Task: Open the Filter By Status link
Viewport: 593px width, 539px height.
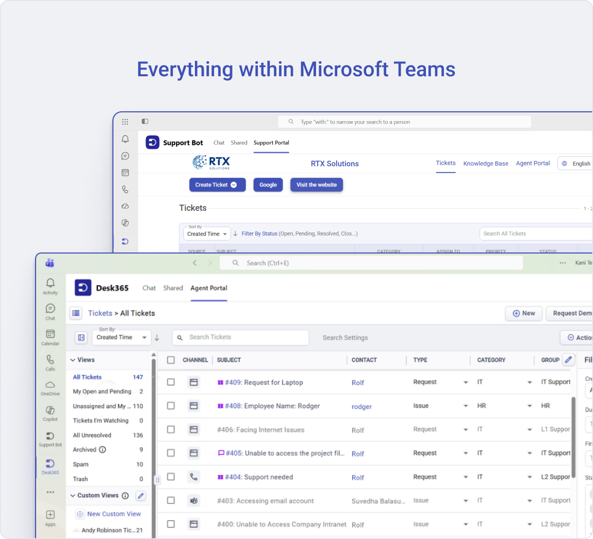Action: 259,233
